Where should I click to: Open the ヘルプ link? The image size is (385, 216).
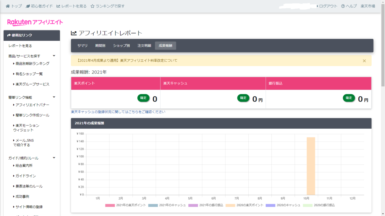click(351, 6)
